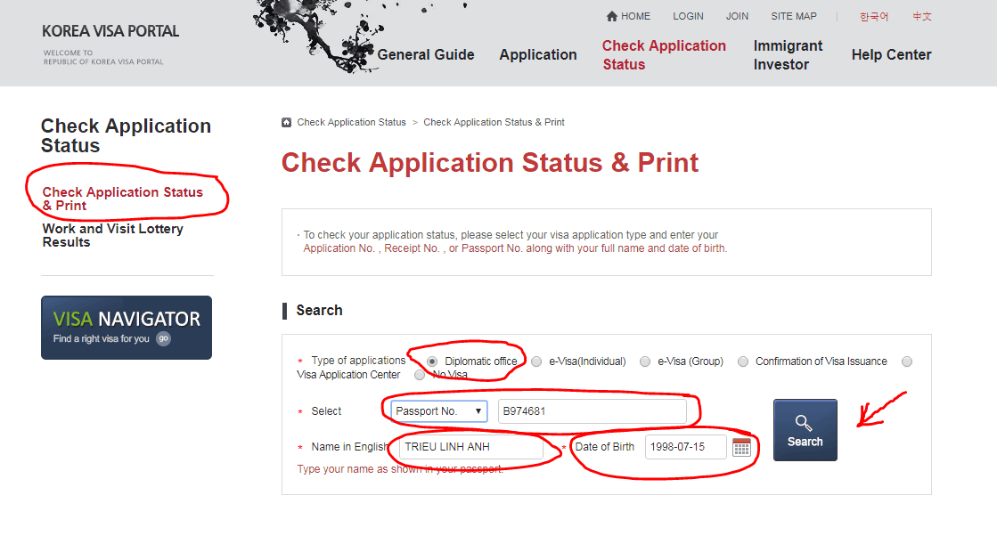Select Confirmation of Visa Issuance radio

[x=743, y=361]
